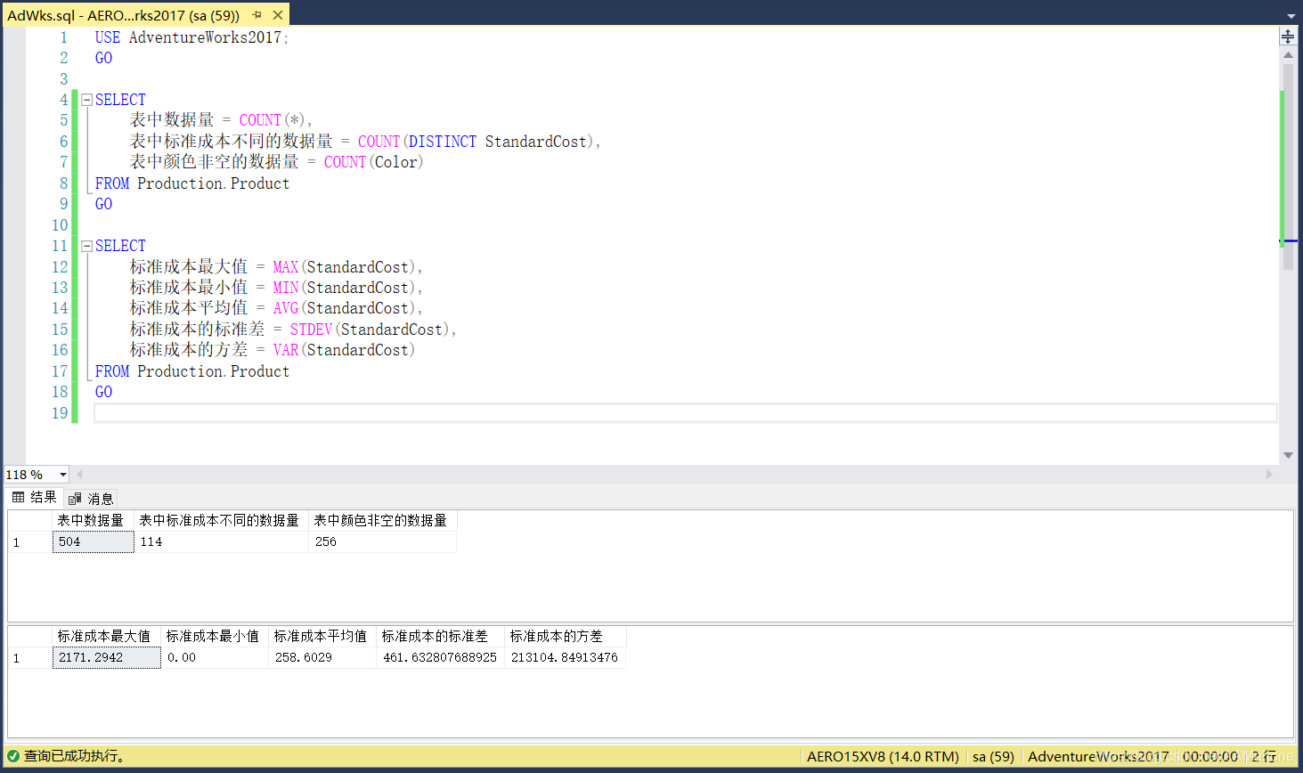The image size is (1303, 773).
Task: Click the scroll down arrow of editor
Action: 1288,455
